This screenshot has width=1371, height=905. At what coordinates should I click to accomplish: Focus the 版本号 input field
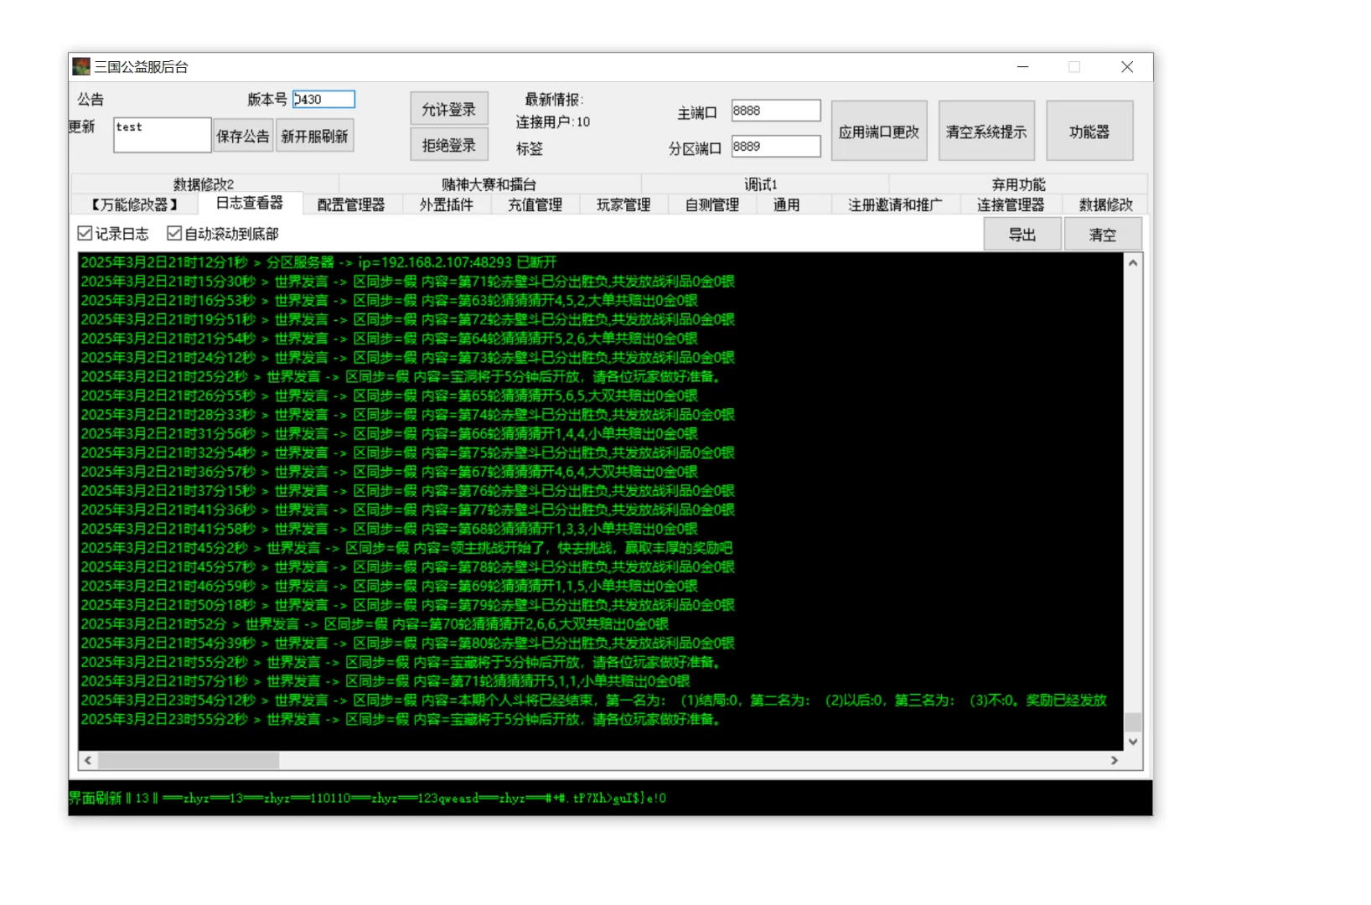(x=323, y=99)
